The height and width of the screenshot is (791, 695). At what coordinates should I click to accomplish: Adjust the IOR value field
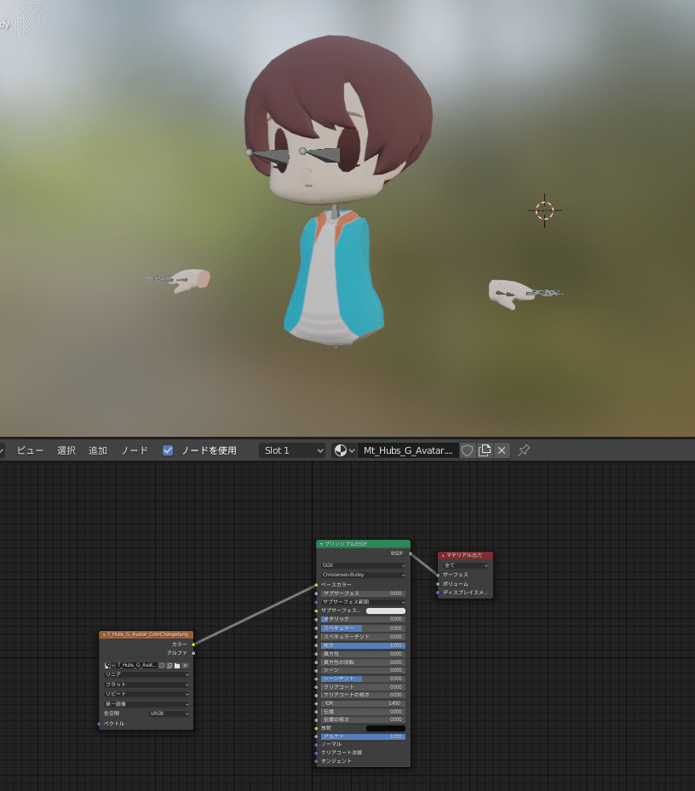click(x=364, y=703)
